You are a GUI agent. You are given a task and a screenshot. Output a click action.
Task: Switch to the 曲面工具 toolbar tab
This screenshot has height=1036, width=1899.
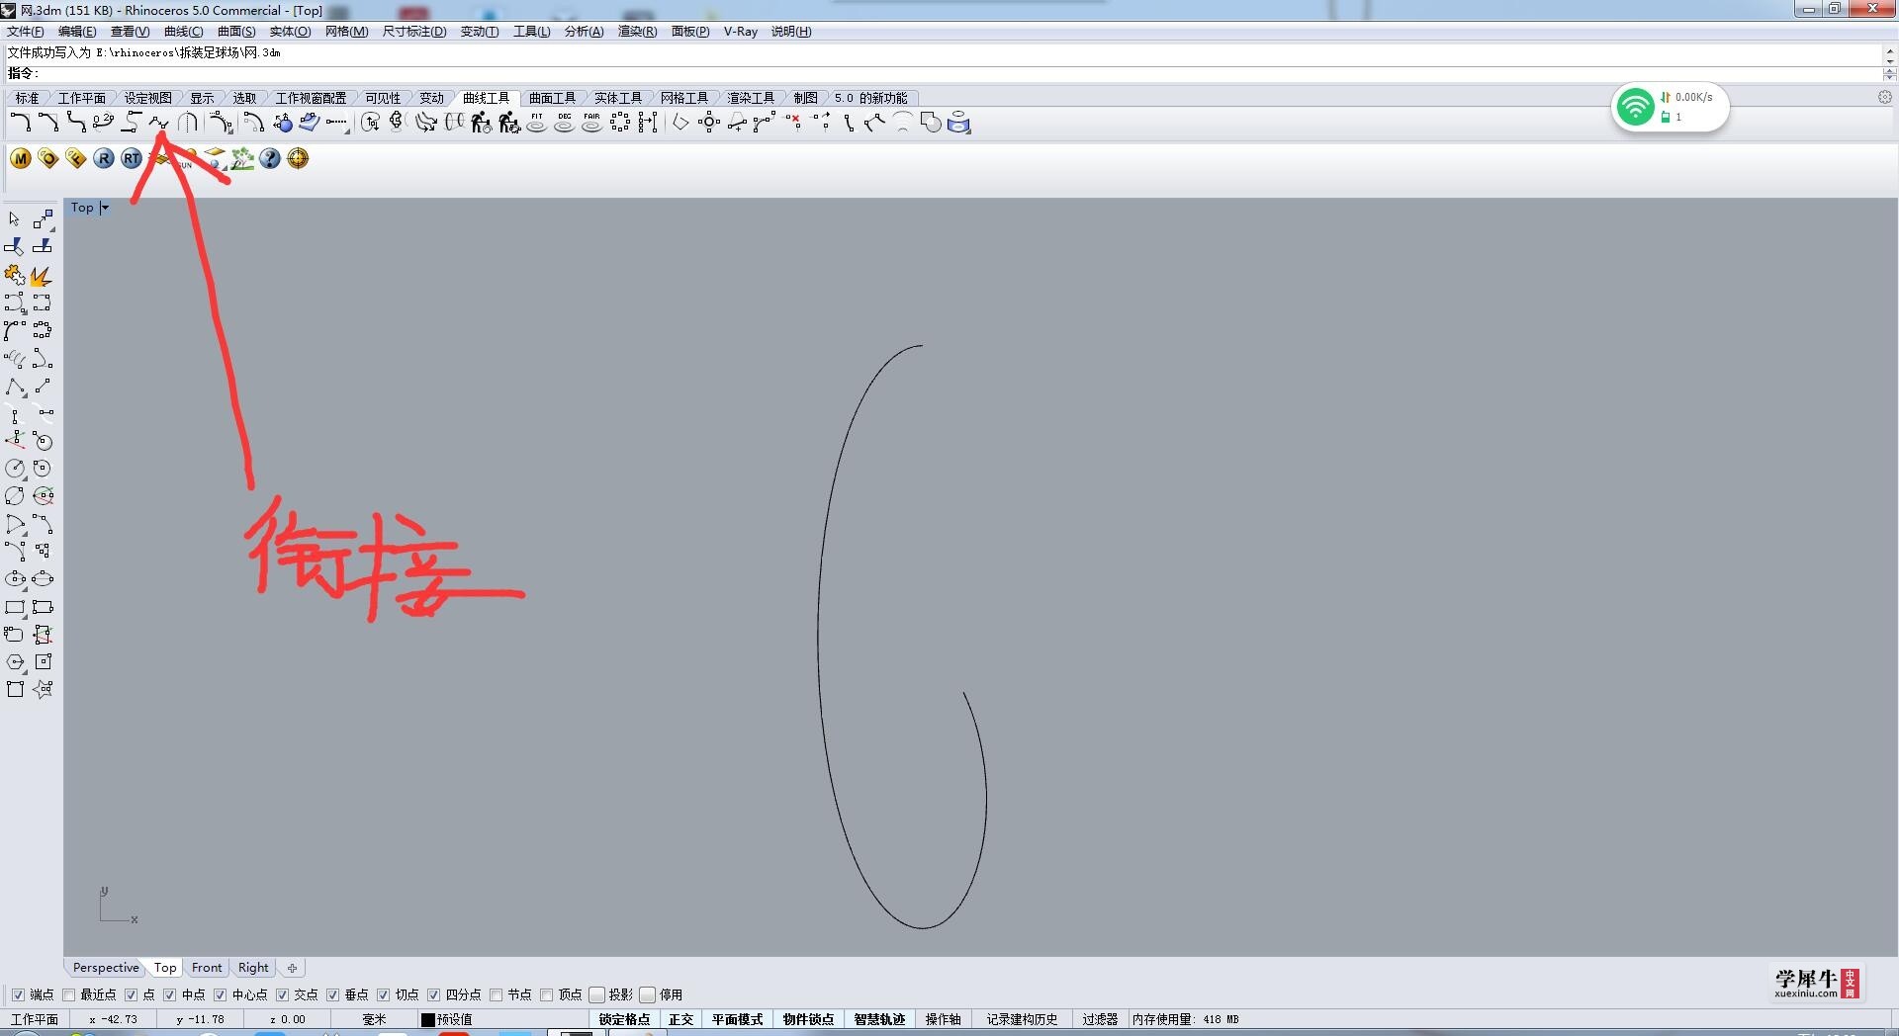coord(552,98)
